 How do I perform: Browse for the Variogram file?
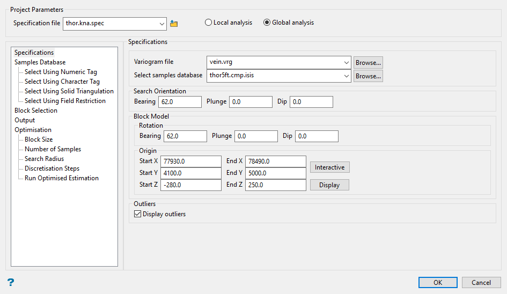[368, 62]
